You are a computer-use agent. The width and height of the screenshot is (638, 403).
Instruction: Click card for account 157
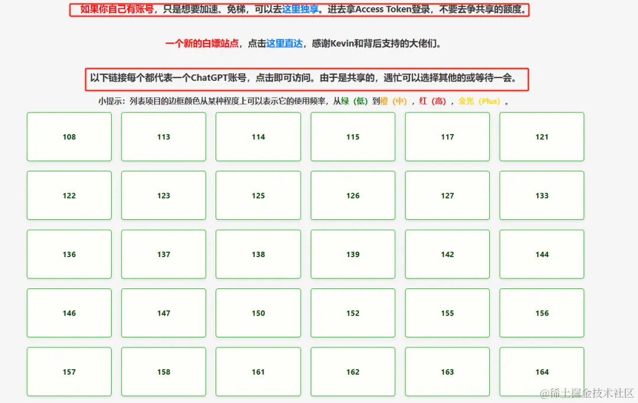(x=69, y=372)
